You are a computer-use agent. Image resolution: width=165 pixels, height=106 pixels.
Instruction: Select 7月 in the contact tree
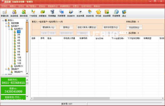click(19, 49)
